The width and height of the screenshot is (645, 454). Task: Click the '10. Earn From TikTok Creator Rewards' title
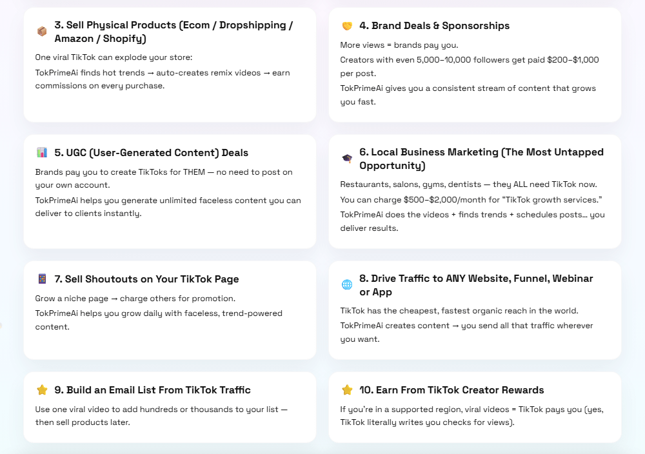(451, 390)
